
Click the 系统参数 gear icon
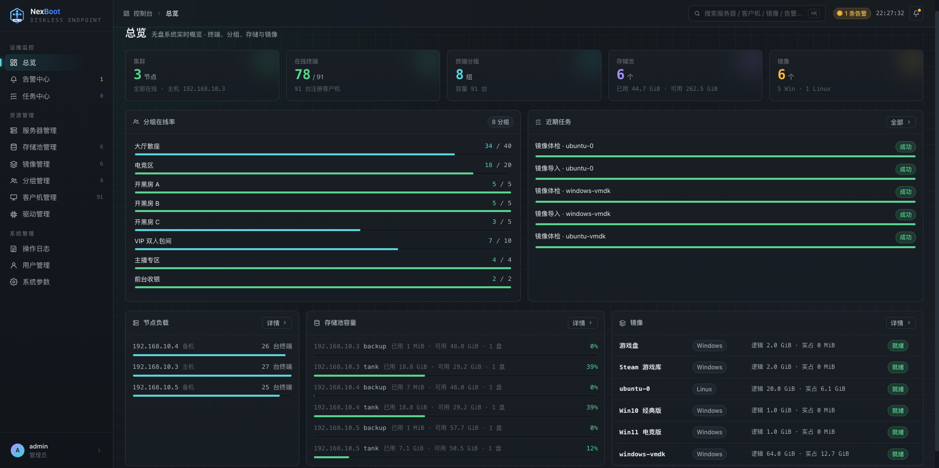tap(14, 282)
